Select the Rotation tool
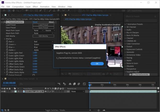This screenshot has height=112, width=160. (x=23, y=10)
